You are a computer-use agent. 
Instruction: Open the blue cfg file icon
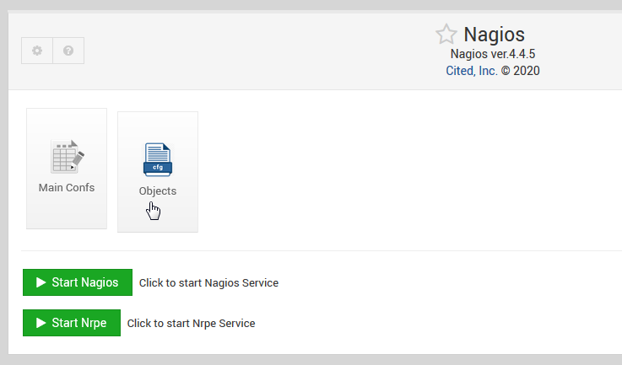click(158, 159)
